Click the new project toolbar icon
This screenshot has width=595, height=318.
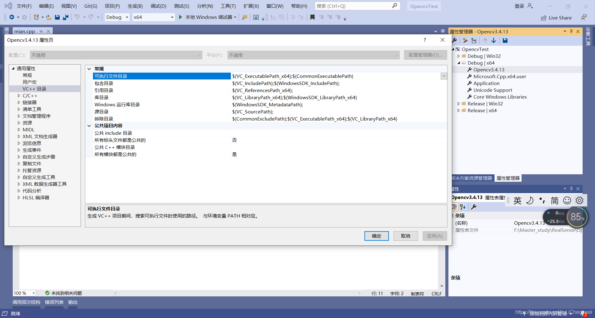36,17
